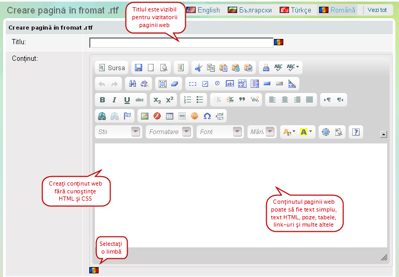Open the Stil styles dropdown
Image resolution: width=399 pixels, height=277 pixels.
(x=118, y=132)
